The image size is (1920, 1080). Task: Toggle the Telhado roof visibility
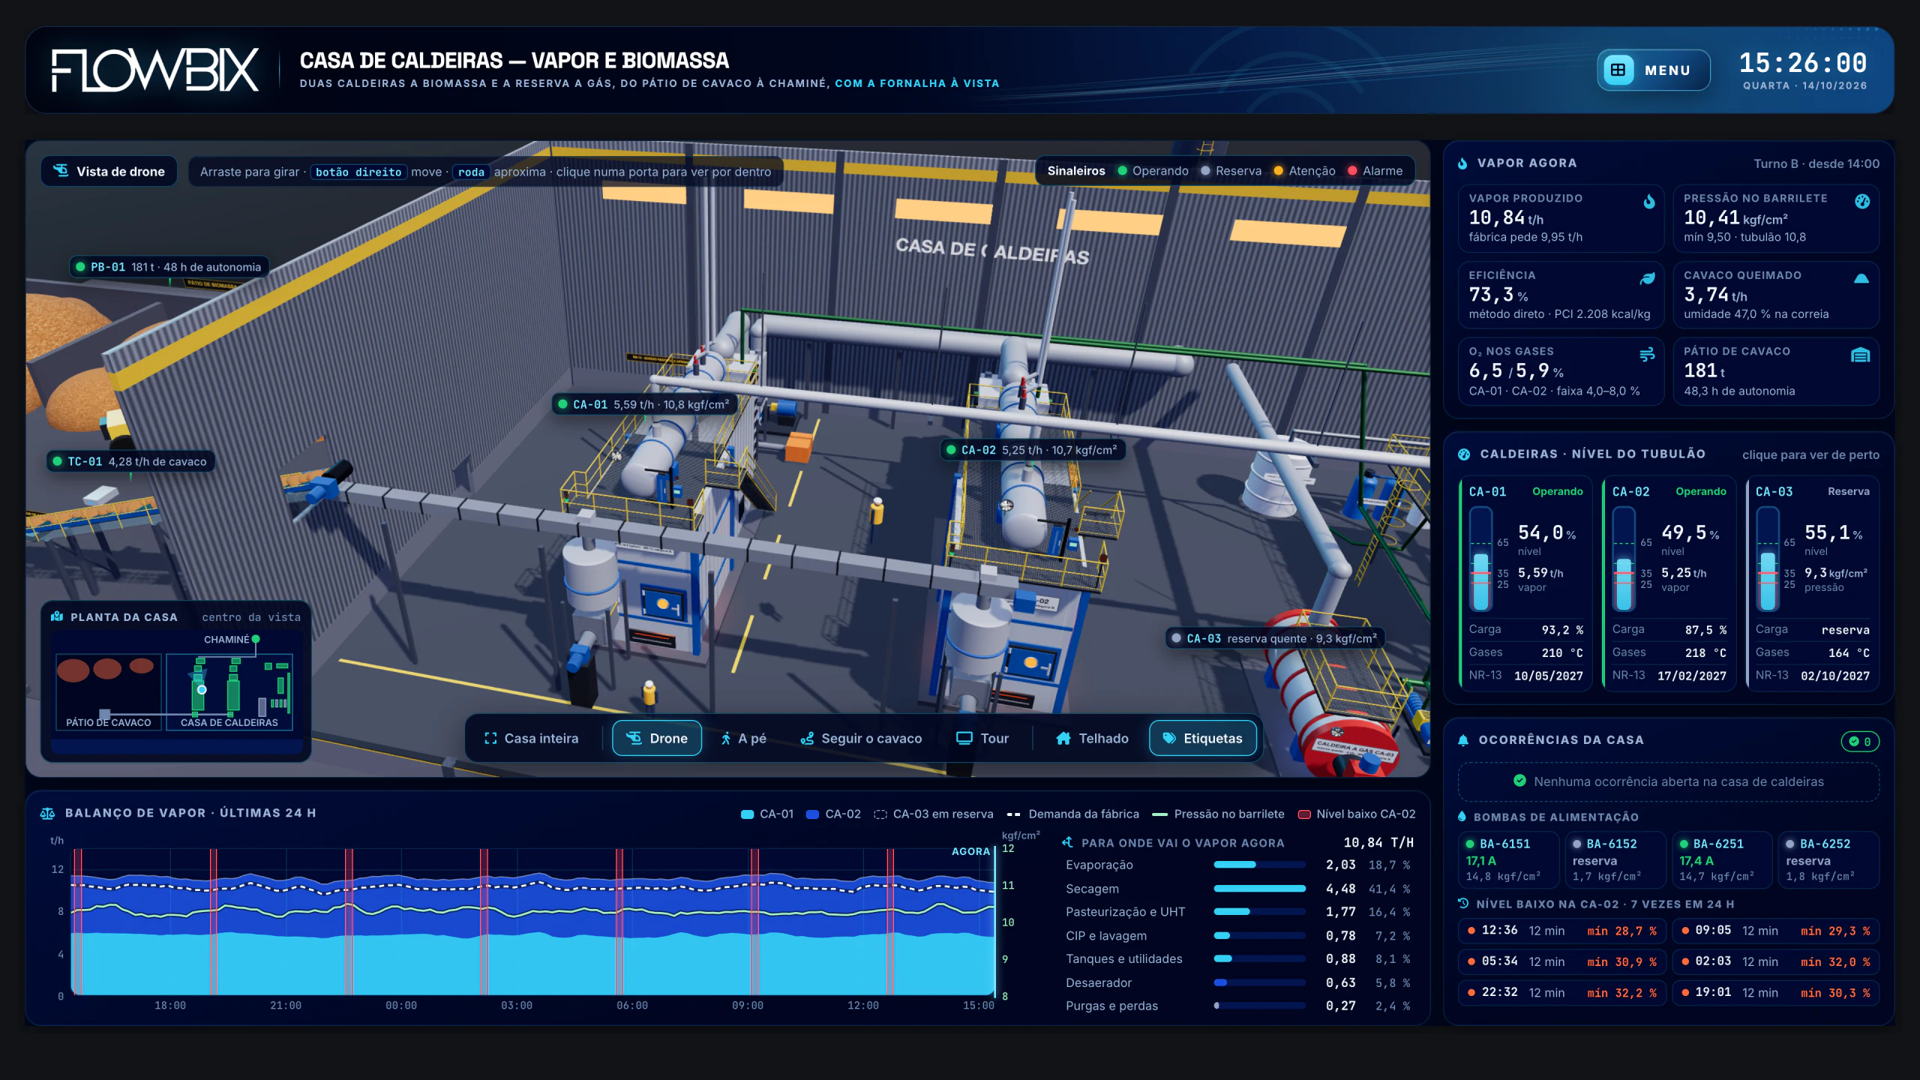pos(1092,739)
